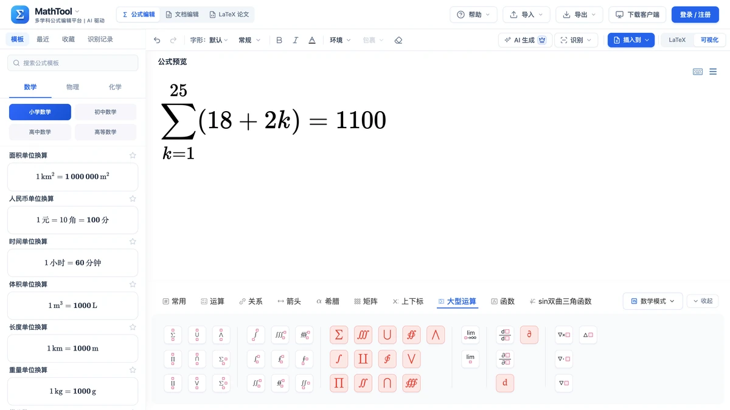Image resolution: width=730 pixels, height=410 pixels.
Task: Insert the red big intersection symbol
Action: pos(387,383)
